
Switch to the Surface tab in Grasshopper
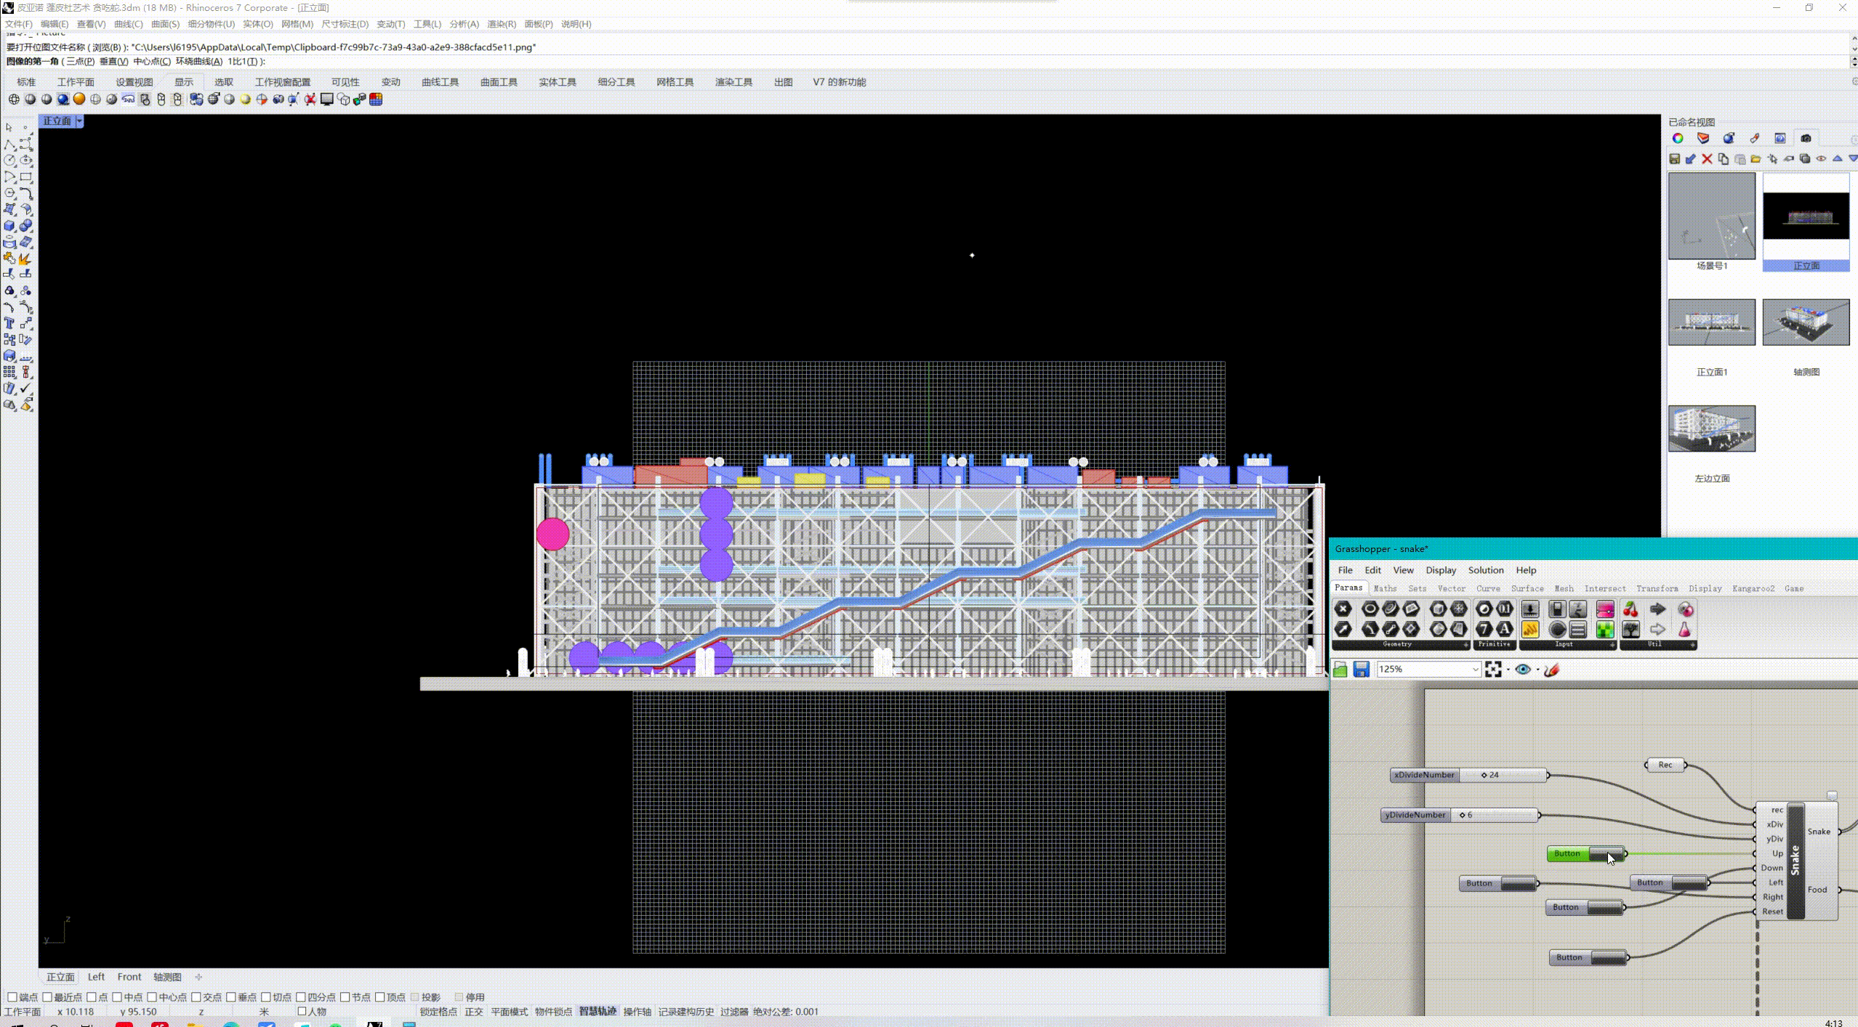1527,588
